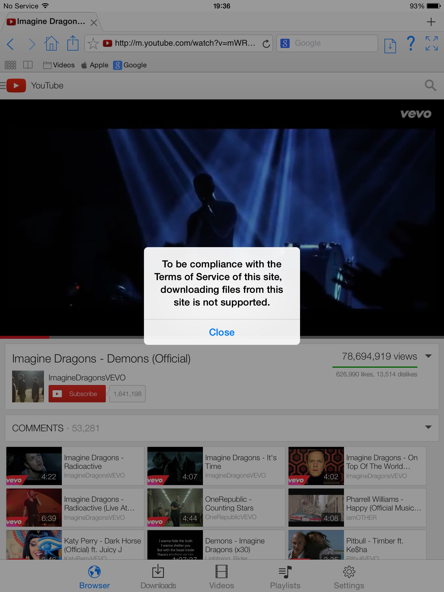The height and width of the screenshot is (592, 444).
Task: Tap the 19:36 clock in status bar
Action: [222, 6]
